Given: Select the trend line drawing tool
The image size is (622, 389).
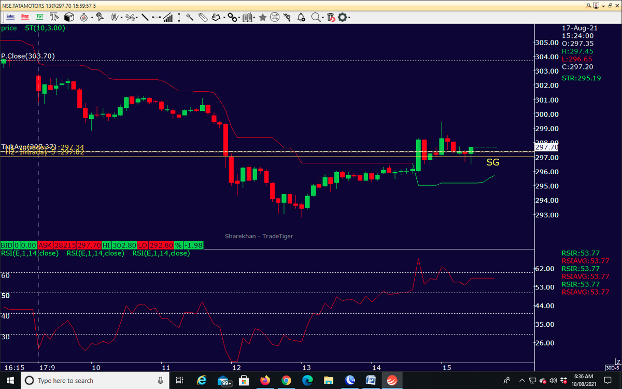Looking at the screenshot, I should click(x=145, y=17).
